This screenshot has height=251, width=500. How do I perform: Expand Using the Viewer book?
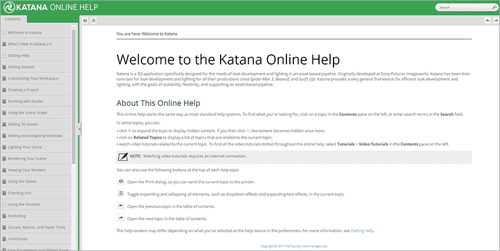[x=22, y=182]
